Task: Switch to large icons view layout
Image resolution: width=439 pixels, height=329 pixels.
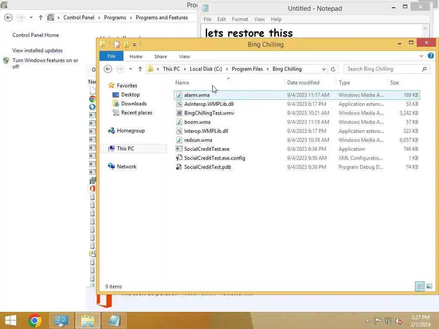Action: tap(429, 287)
